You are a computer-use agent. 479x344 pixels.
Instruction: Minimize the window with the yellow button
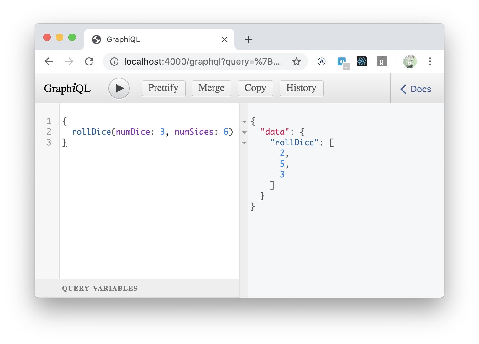pos(60,37)
